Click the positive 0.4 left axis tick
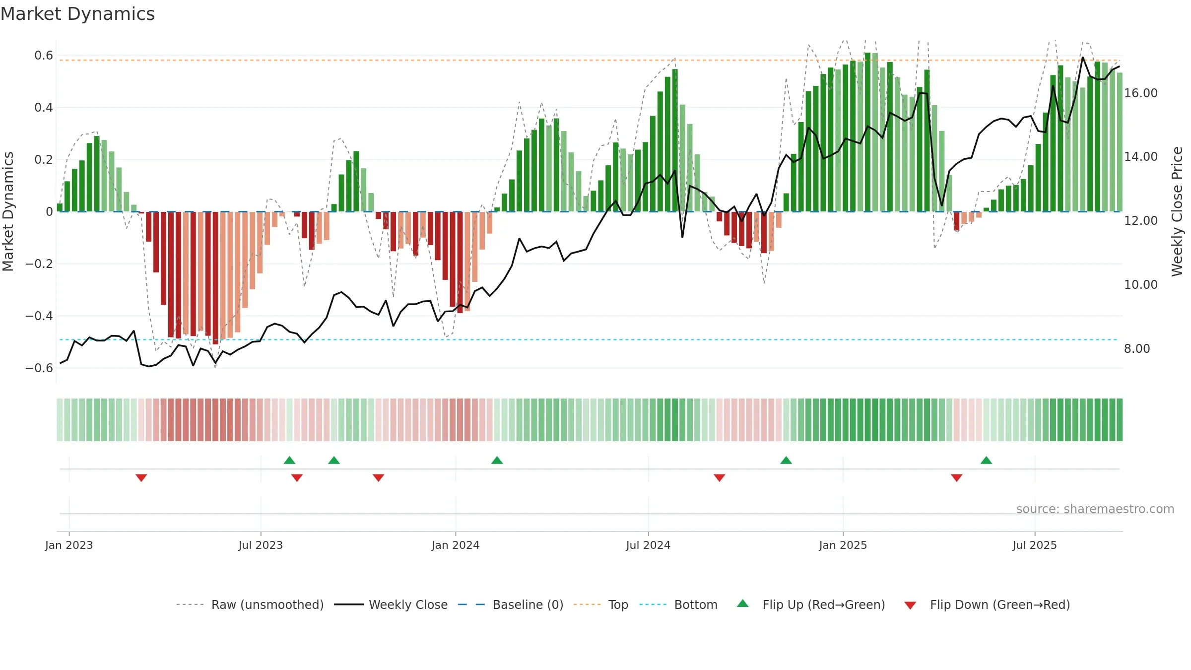 (44, 107)
